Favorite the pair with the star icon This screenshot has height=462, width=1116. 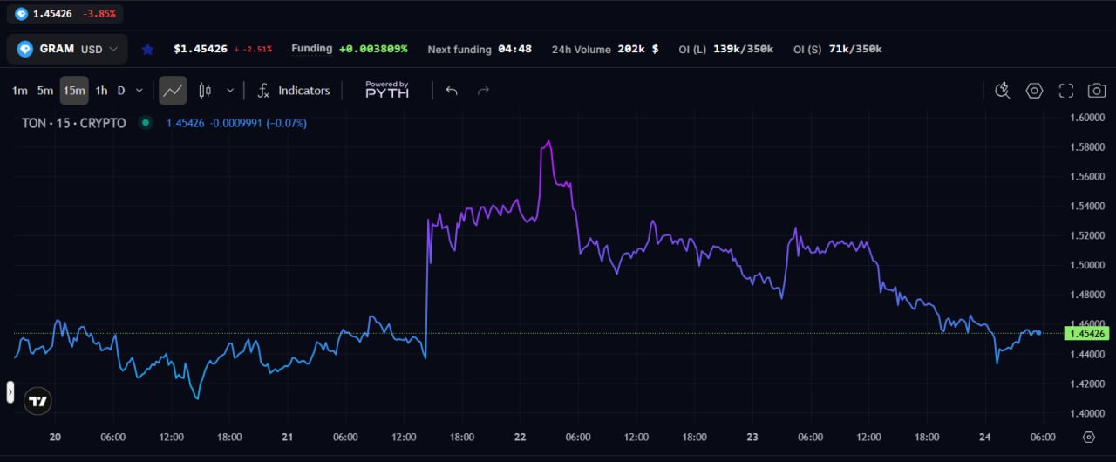tap(148, 50)
